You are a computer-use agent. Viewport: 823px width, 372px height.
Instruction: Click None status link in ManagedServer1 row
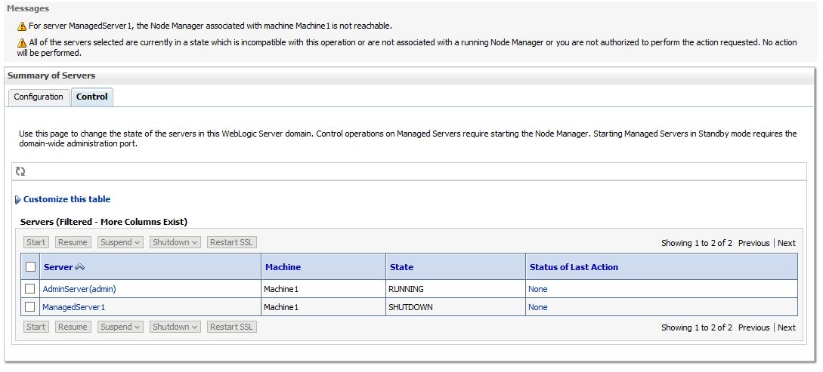(x=538, y=307)
